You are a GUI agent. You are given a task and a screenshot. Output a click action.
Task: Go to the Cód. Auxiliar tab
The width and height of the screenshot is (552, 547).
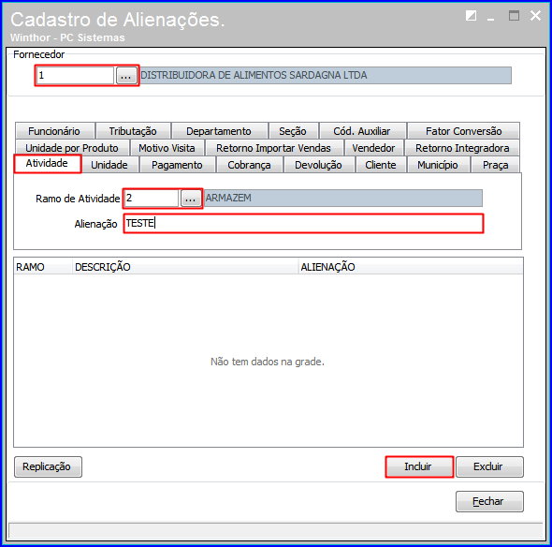tap(362, 131)
